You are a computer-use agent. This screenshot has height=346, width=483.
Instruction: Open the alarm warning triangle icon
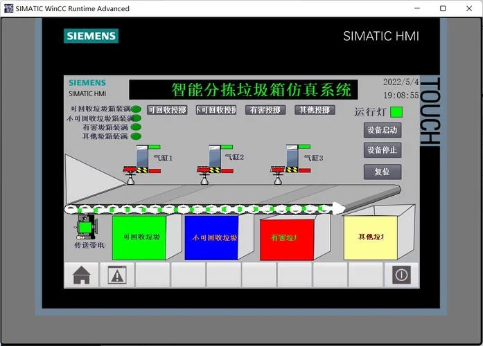(x=117, y=275)
